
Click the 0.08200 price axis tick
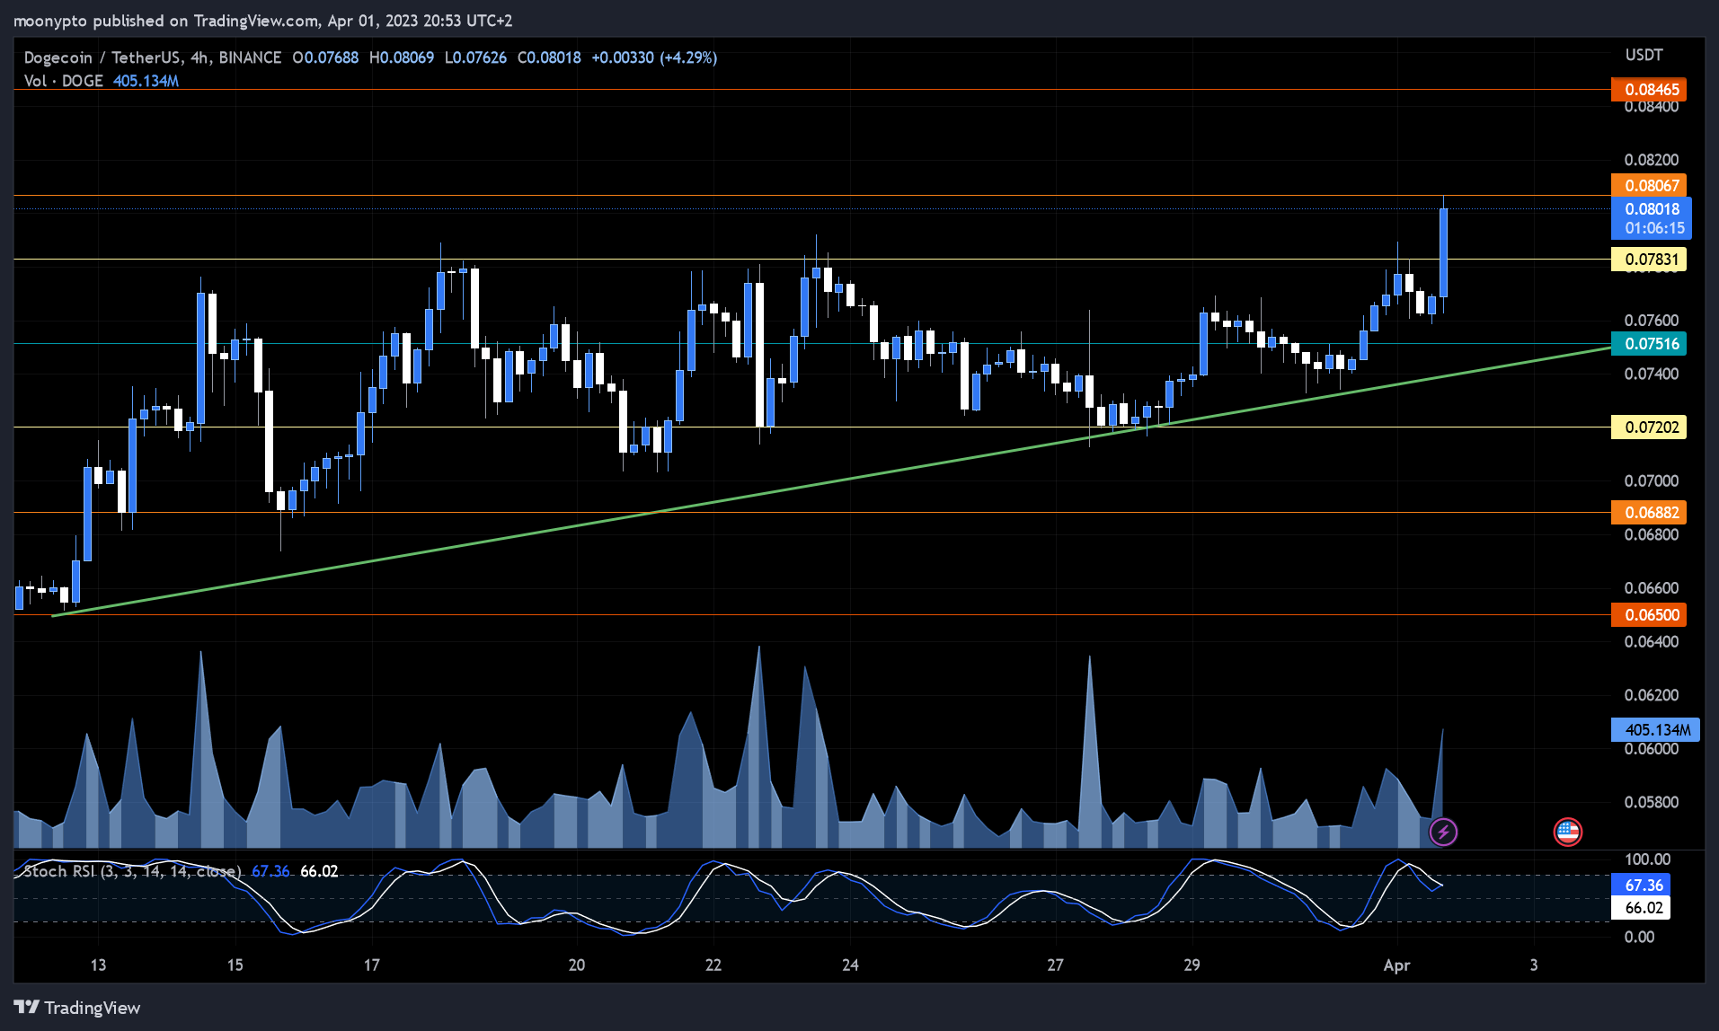(x=1651, y=160)
